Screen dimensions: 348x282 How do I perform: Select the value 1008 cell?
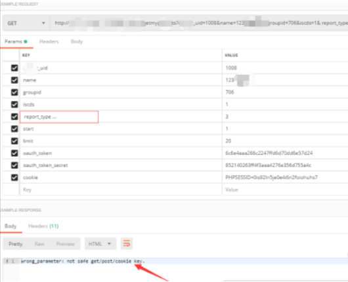[x=285, y=68]
